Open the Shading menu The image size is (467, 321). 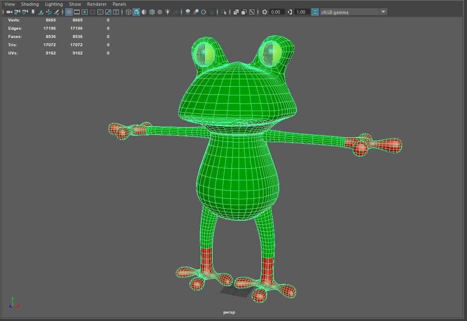[x=30, y=4]
